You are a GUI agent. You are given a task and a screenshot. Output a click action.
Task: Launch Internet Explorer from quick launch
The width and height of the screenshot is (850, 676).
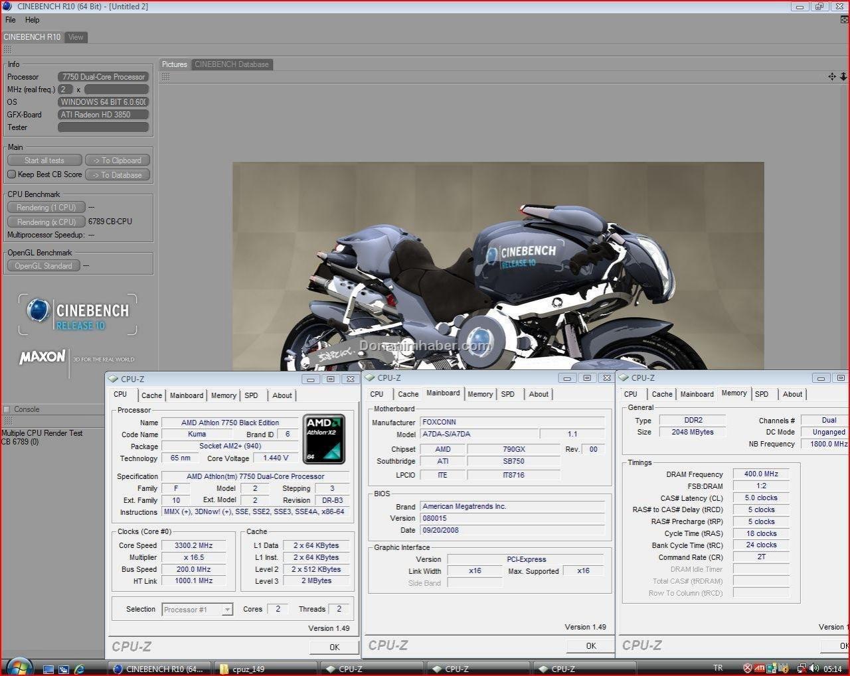[80, 669]
